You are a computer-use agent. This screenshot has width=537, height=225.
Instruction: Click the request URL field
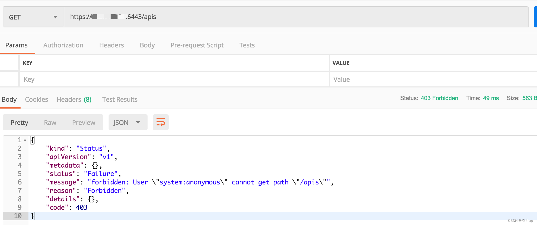click(296, 17)
